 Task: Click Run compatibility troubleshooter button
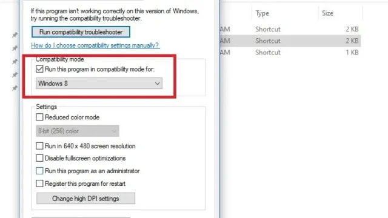[x=81, y=32]
